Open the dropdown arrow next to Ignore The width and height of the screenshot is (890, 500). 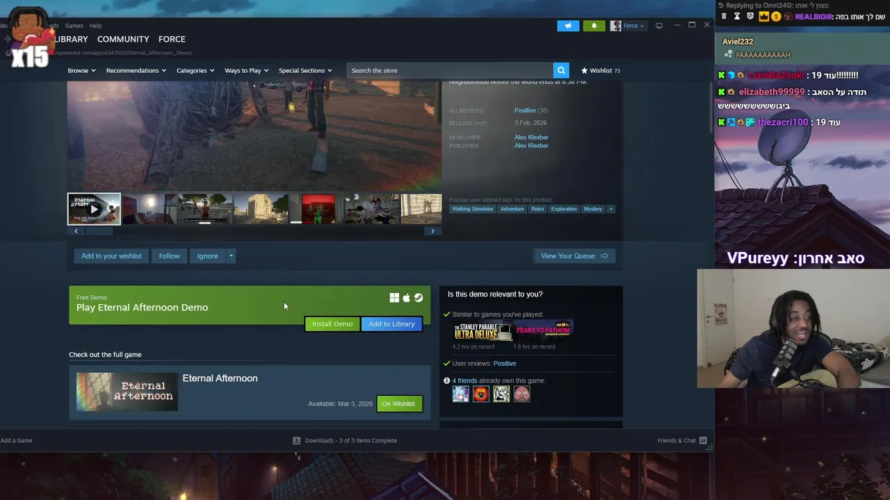coord(231,256)
